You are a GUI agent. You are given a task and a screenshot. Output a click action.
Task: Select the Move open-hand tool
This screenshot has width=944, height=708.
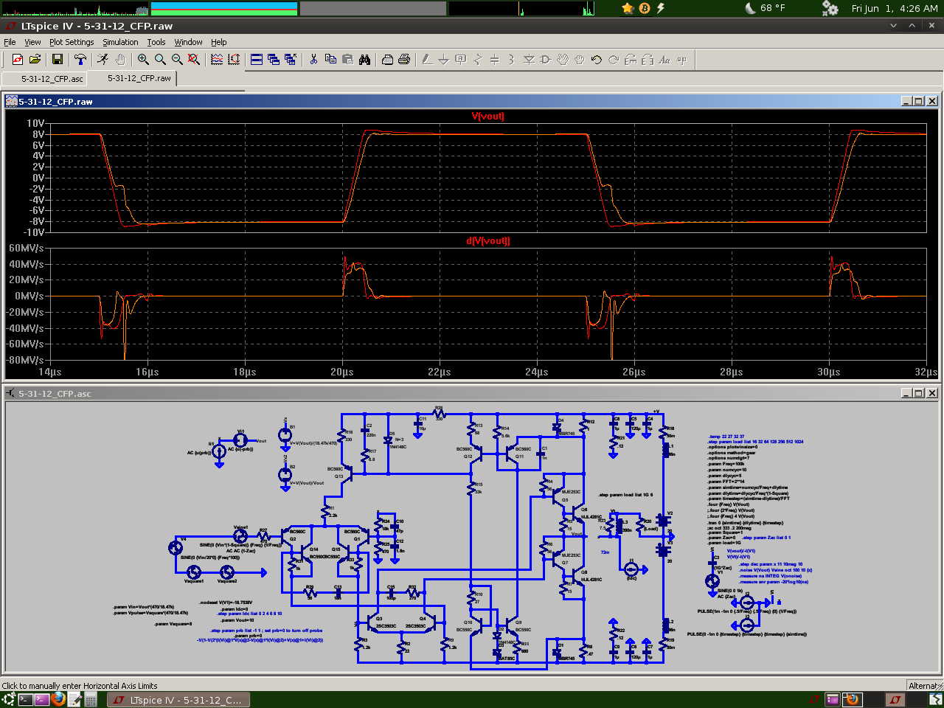(563, 60)
